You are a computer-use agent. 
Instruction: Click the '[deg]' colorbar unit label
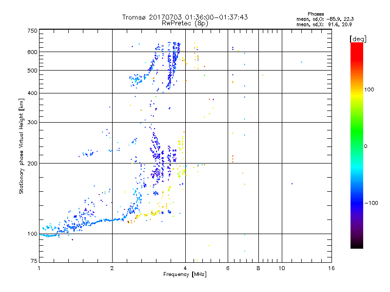pyautogui.click(x=358, y=39)
